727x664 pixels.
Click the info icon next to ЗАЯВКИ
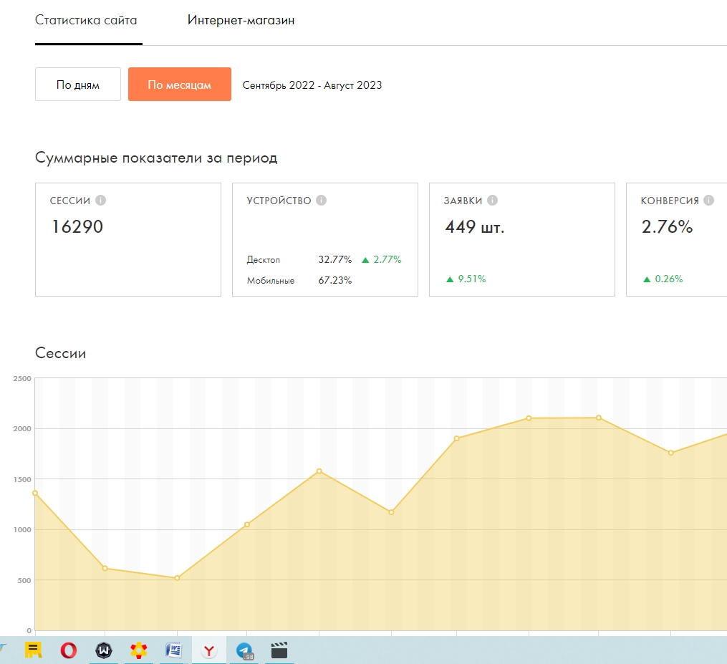click(x=492, y=201)
